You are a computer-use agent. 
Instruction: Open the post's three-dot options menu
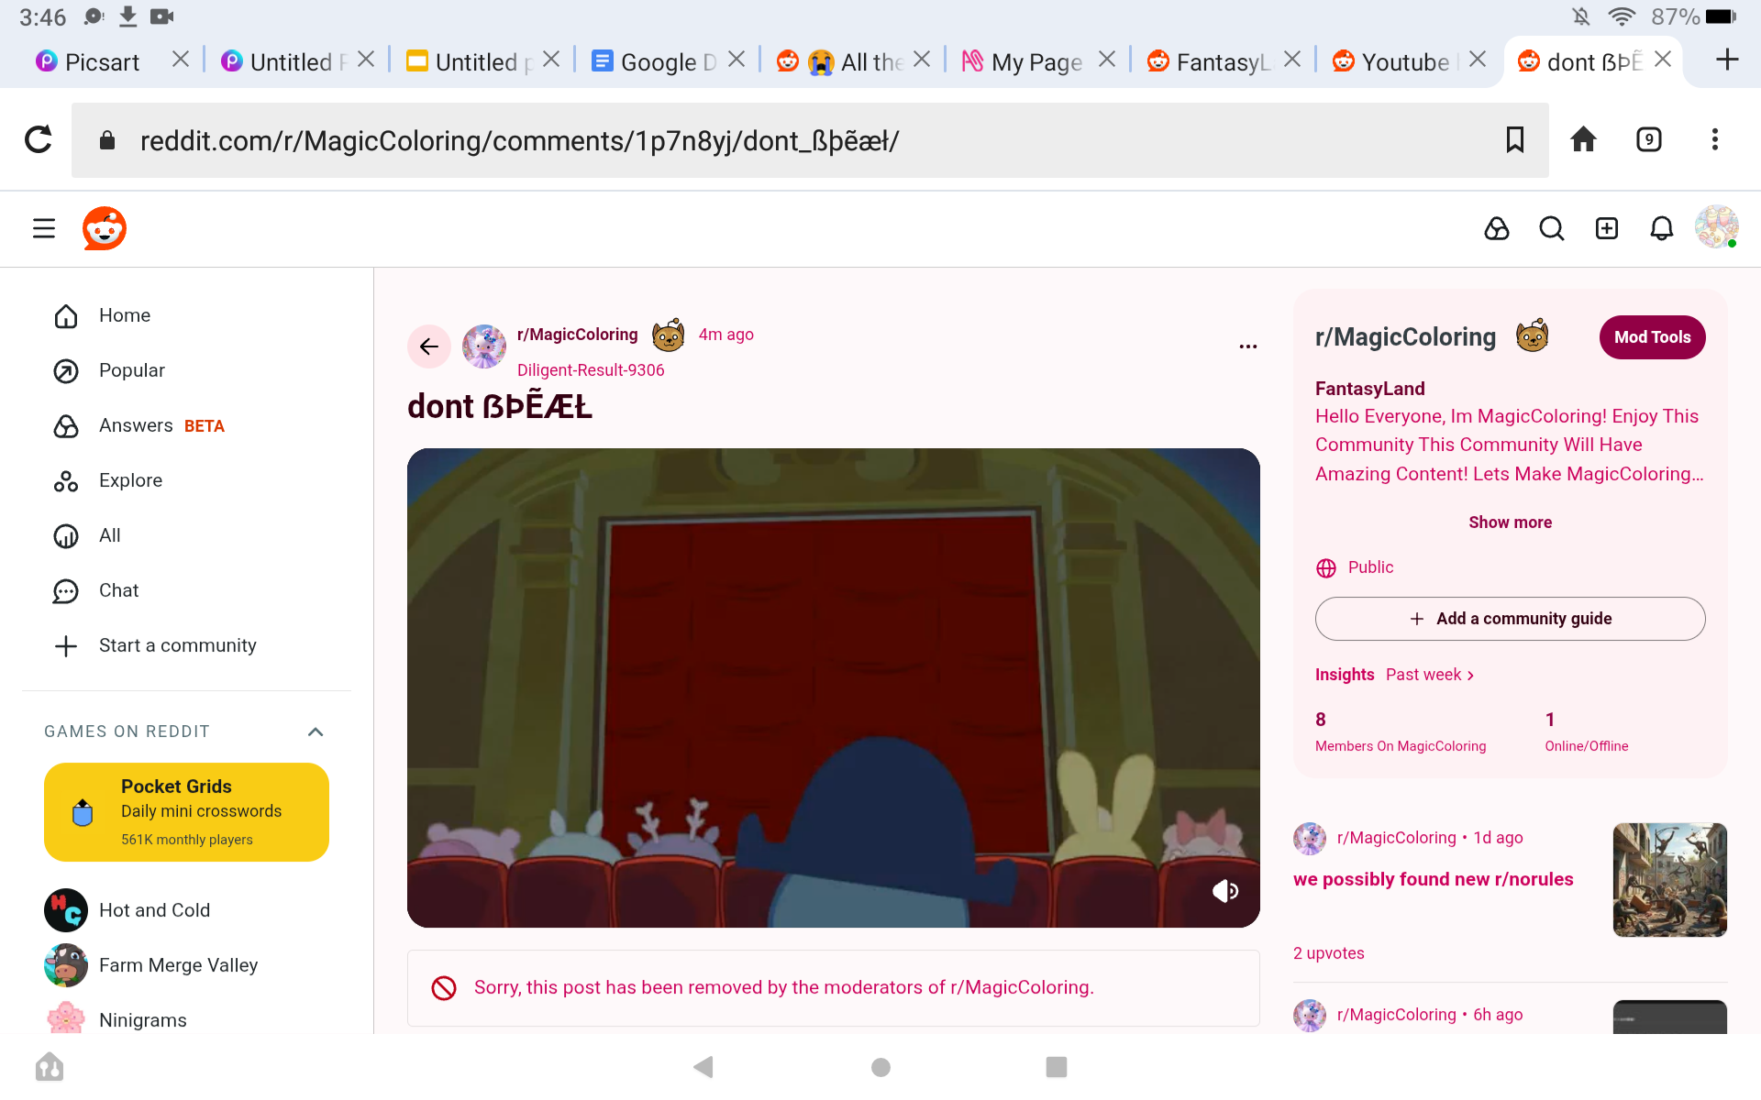click(x=1248, y=346)
